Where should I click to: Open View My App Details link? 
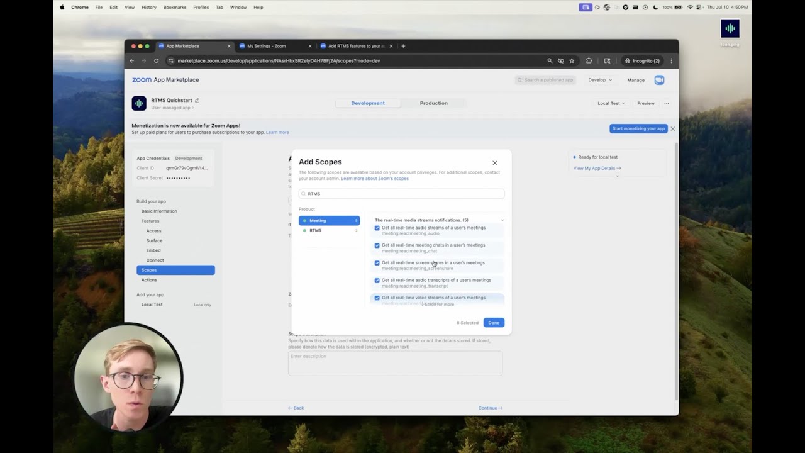click(x=597, y=168)
